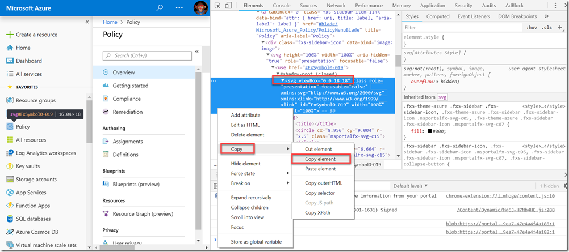This screenshot has height=252, width=569.
Task: Open the DevTools three-dot menu
Action: pyautogui.click(x=555, y=6)
